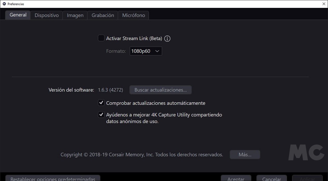Click Restablecer opciones predeterminadas

coord(53,178)
